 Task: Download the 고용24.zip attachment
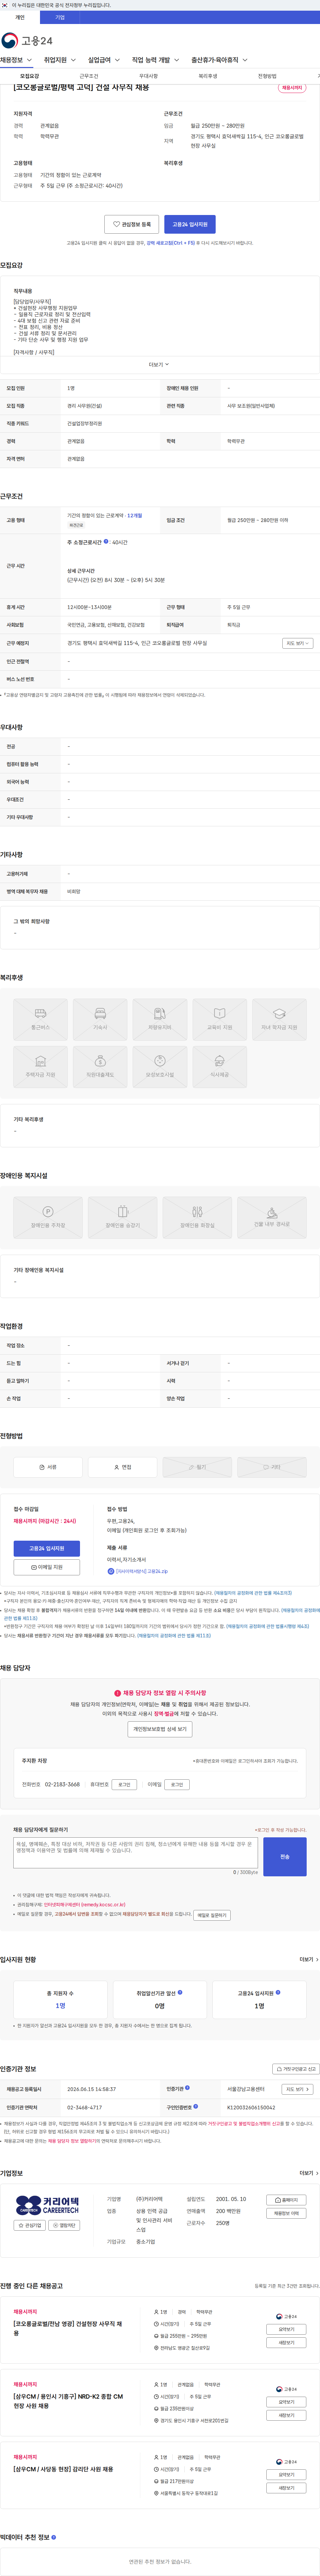tap(138, 1571)
